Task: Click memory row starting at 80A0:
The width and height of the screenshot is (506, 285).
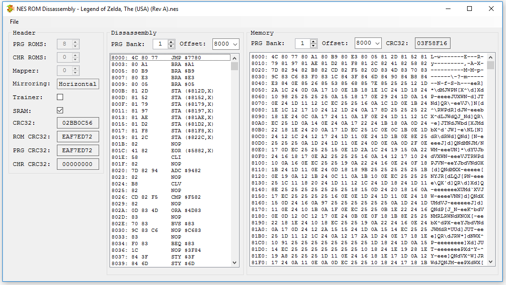Action: pos(368,123)
